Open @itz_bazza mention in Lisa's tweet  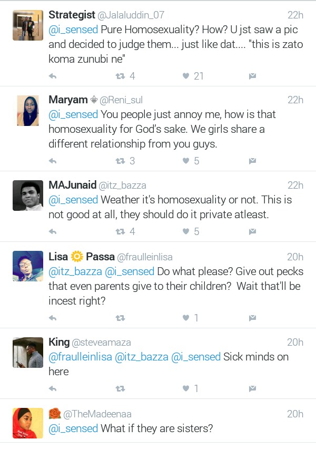[x=77, y=271]
